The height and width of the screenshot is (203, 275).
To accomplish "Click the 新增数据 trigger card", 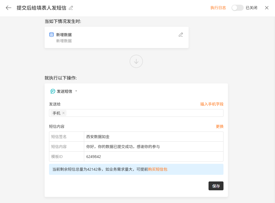I will point(117,37).
